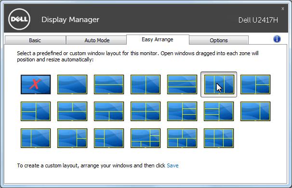This screenshot has height=188, width=292.
Task: Choose the two-by-two four-zone grid layout
Action: 146,111
